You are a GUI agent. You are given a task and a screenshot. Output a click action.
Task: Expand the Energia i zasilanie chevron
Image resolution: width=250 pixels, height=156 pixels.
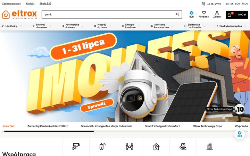(x=139, y=26)
